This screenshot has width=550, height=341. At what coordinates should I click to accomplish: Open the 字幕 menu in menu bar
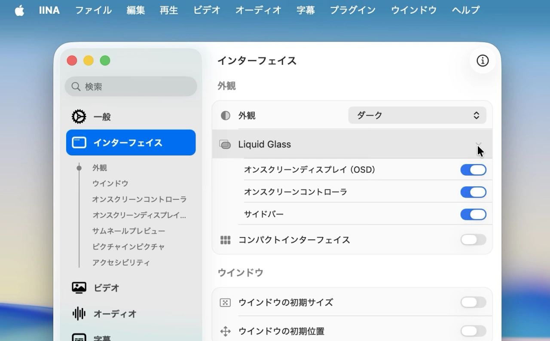pyautogui.click(x=306, y=10)
